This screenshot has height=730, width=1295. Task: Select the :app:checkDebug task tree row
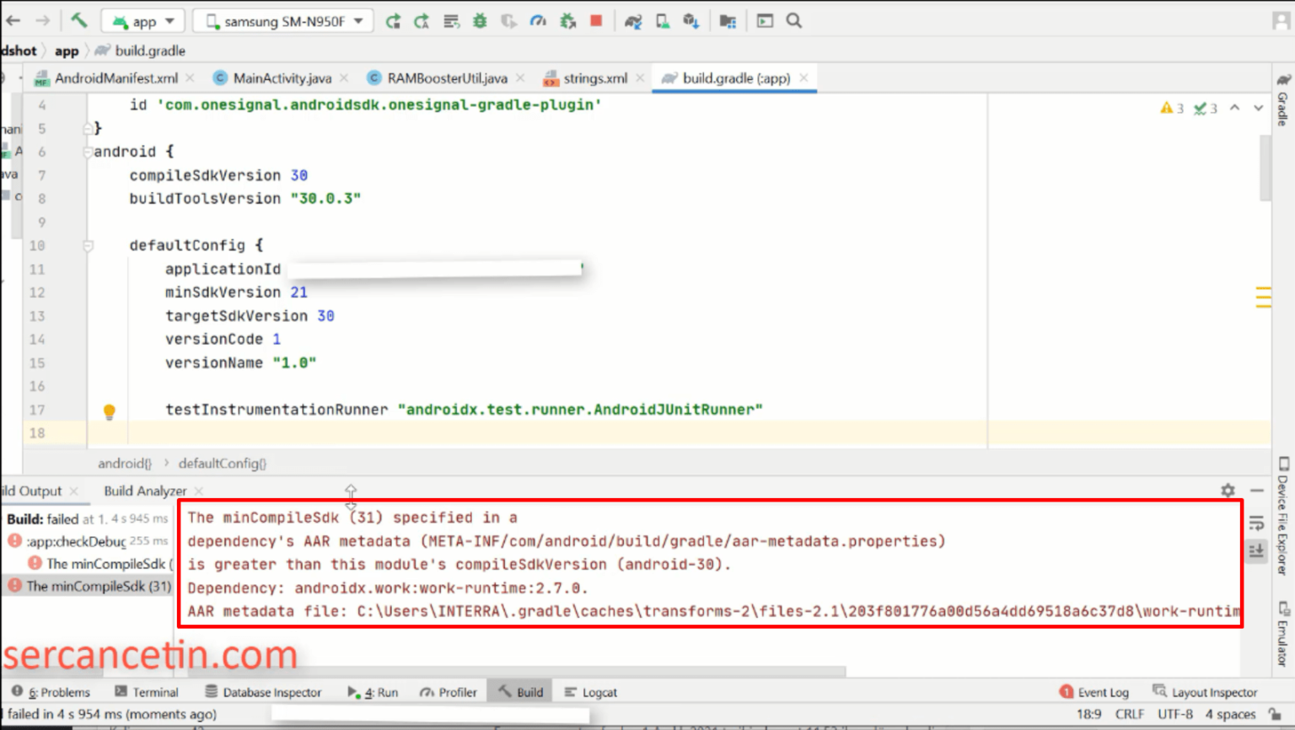[x=88, y=541]
